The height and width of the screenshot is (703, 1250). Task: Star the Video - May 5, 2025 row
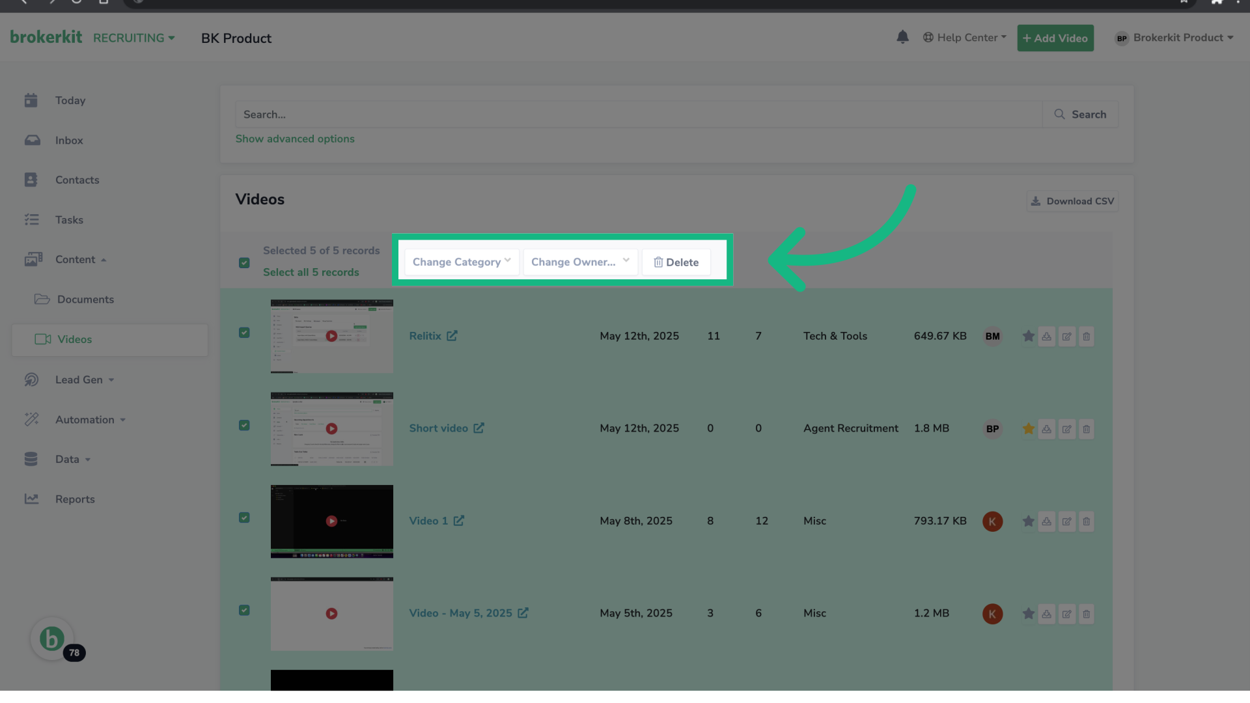click(x=1028, y=614)
